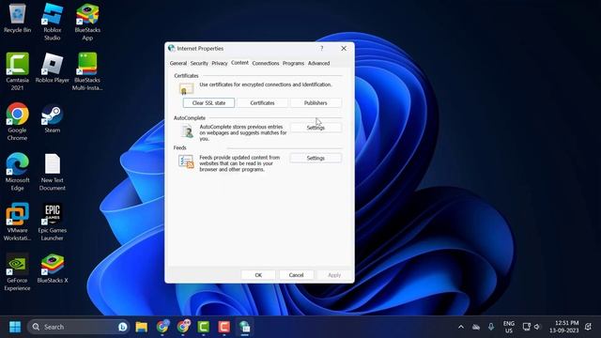Screen dimensions: 601x338
Task: Switch to the Security tab
Action: coord(199,63)
